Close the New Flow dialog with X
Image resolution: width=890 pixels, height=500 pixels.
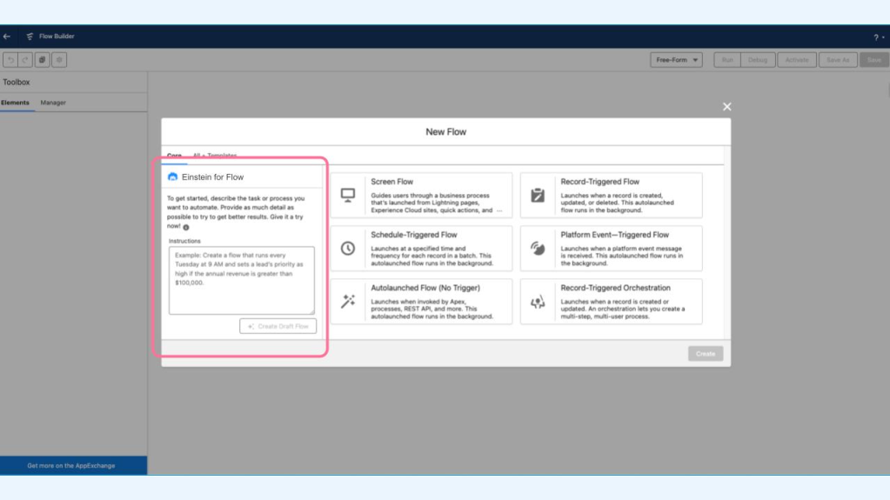(x=727, y=107)
